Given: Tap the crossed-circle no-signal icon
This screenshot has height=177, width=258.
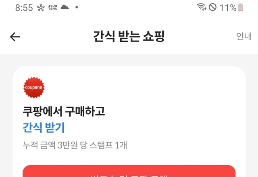Looking at the screenshot, I should pyautogui.click(x=212, y=7).
